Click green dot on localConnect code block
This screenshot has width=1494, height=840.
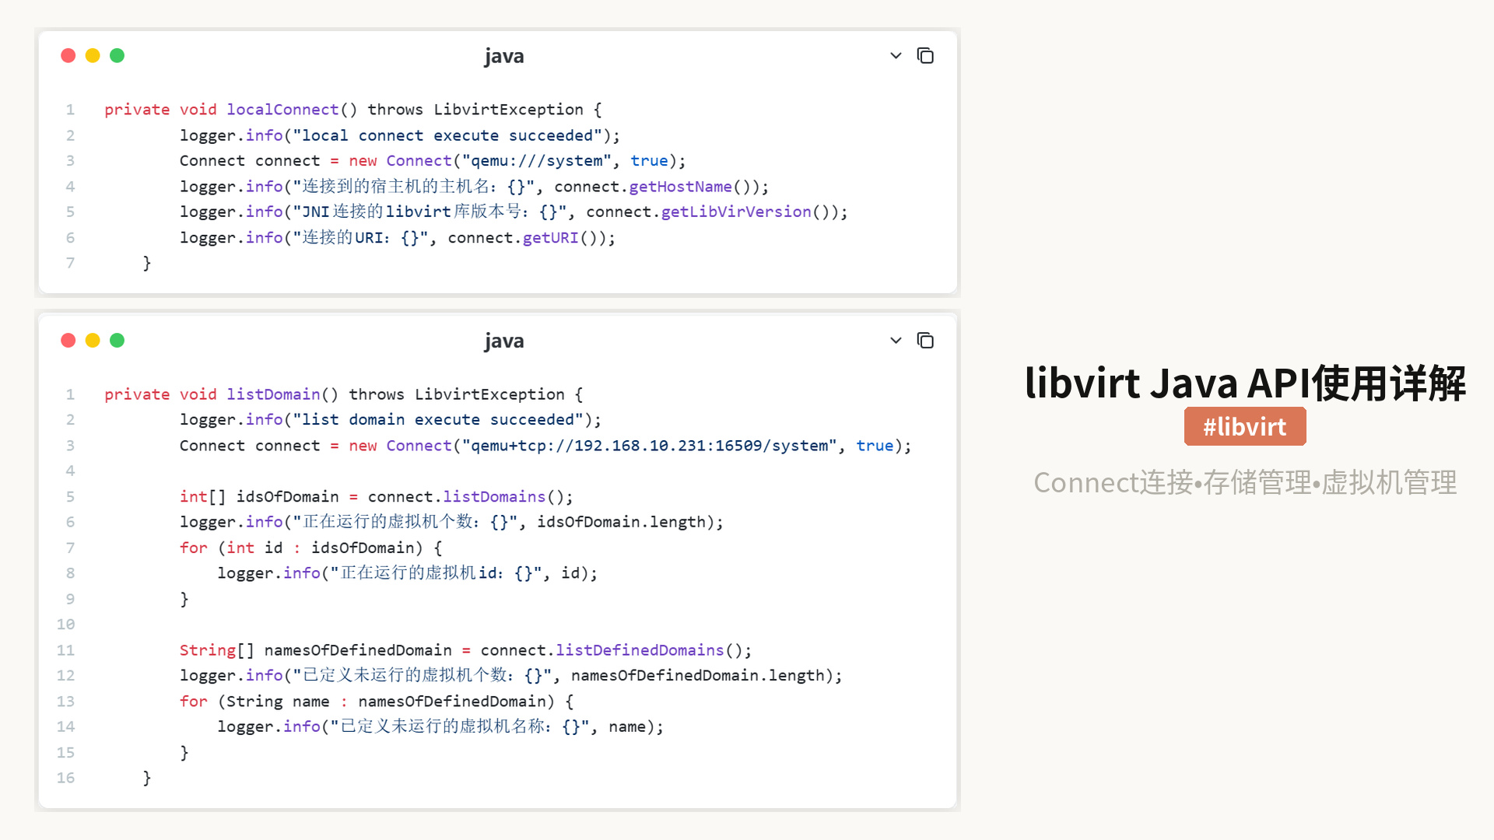click(x=117, y=55)
